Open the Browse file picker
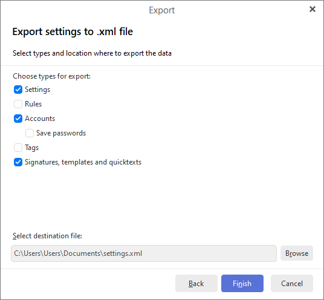This screenshot has height=300, width=324. point(297,253)
